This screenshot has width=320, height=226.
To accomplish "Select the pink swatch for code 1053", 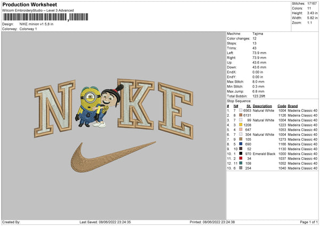I will [241, 130].
